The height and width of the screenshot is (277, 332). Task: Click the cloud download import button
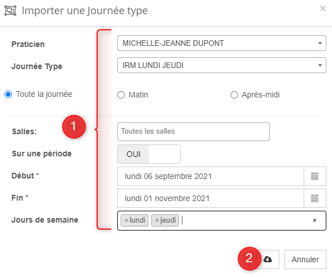tap(268, 259)
